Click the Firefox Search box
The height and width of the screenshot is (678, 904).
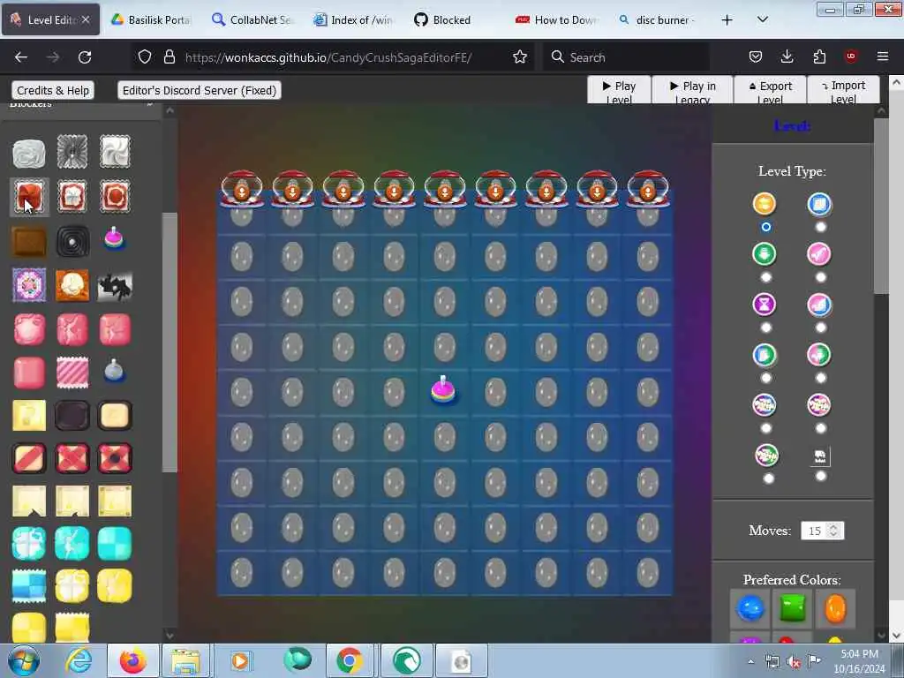626,56
